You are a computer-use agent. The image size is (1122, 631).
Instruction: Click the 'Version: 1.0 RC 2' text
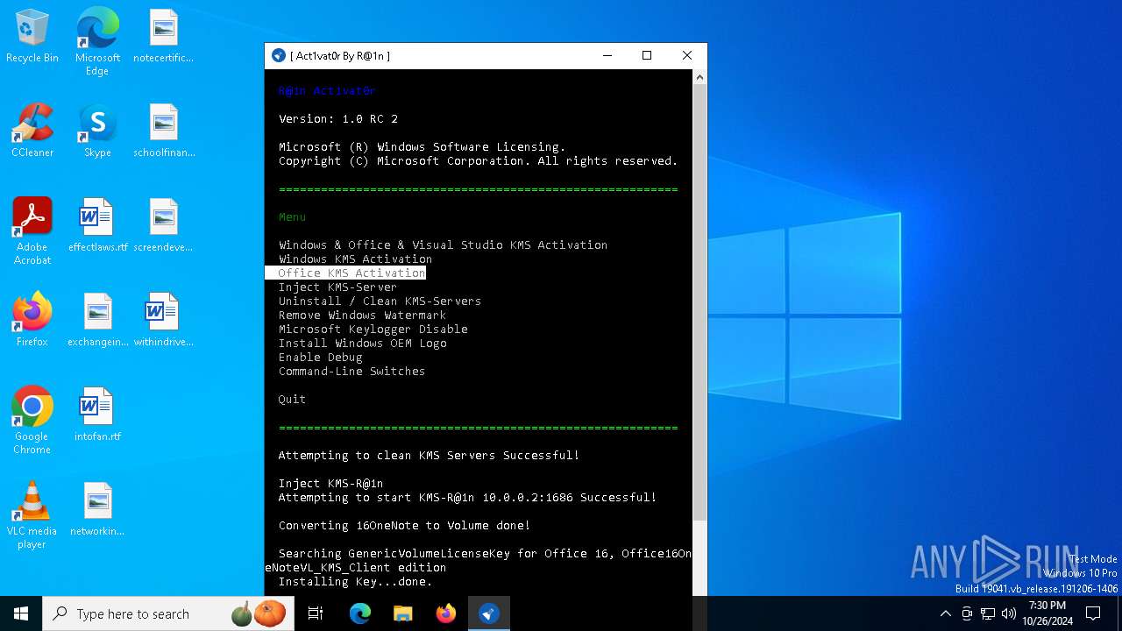tap(337, 118)
